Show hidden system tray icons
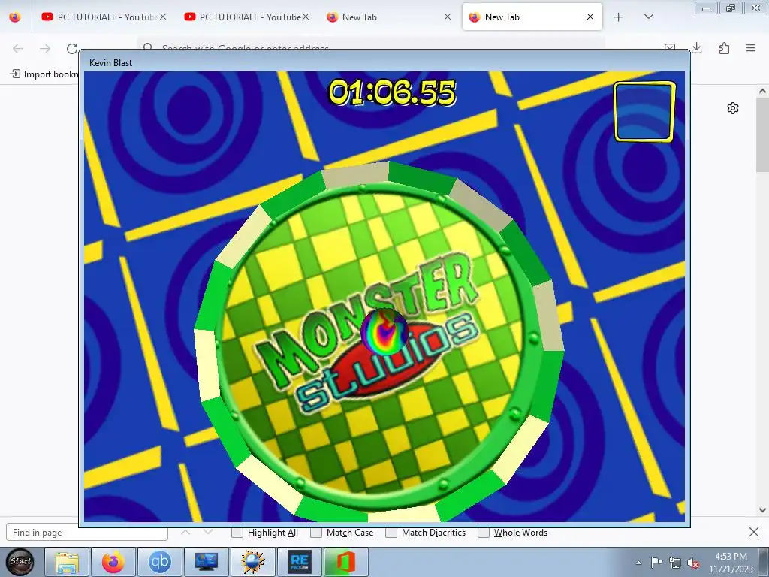Screen dimensions: 769x577 (x=638, y=563)
